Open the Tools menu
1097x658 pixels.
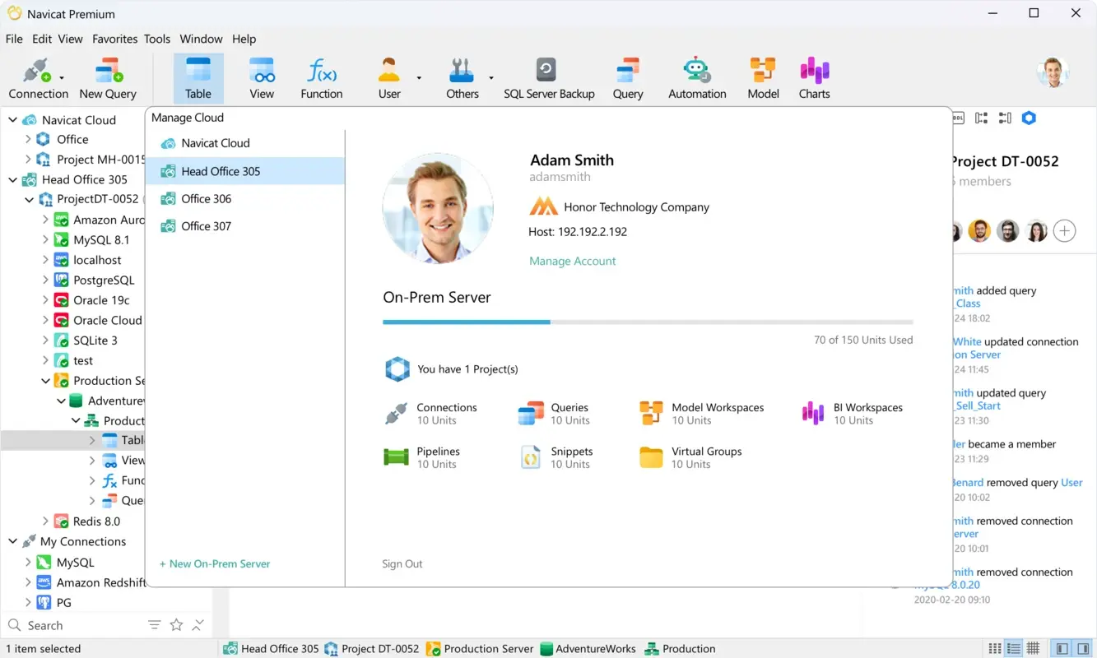click(x=156, y=39)
